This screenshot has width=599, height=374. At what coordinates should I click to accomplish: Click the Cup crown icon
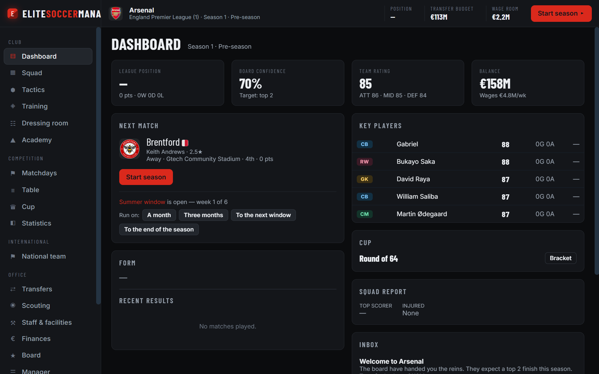pos(13,207)
